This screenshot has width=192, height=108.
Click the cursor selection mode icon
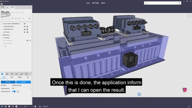[40, 106]
